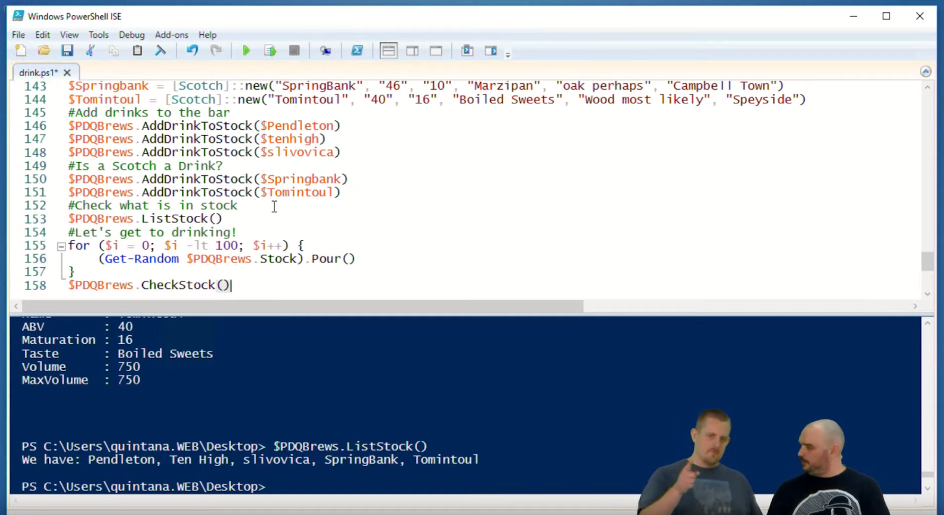Viewport: 944px width, 515px height.
Task: Click '#Add drinks to the bar' comment
Action: pos(149,113)
